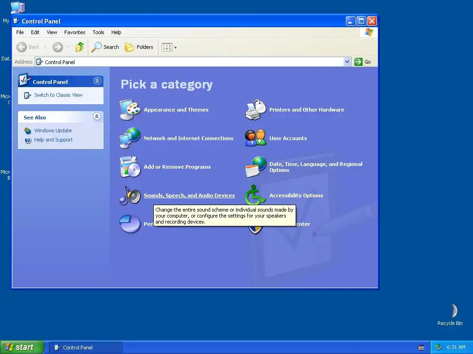Image resolution: width=473 pixels, height=354 pixels.
Task: Click the Performance and Maintenance pie chart icon
Action: [x=130, y=224]
